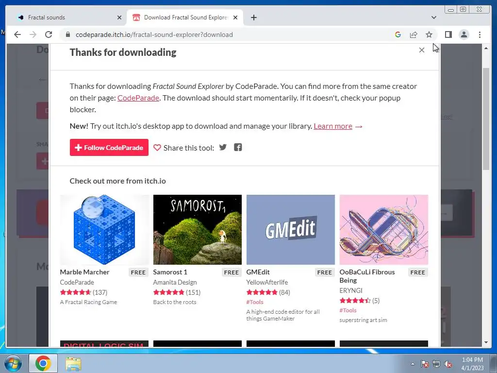Screen dimensions: 497x373
Task: Open the Chrome three-dot menu
Action: coord(480,34)
